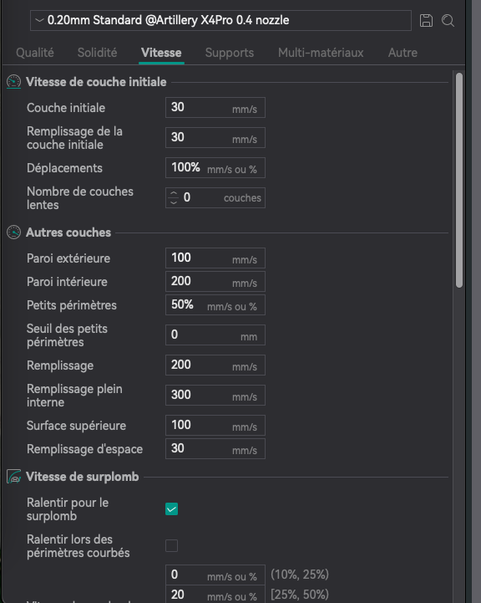Decrease Nombre de couches lentes with down arrow

pyautogui.click(x=174, y=202)
